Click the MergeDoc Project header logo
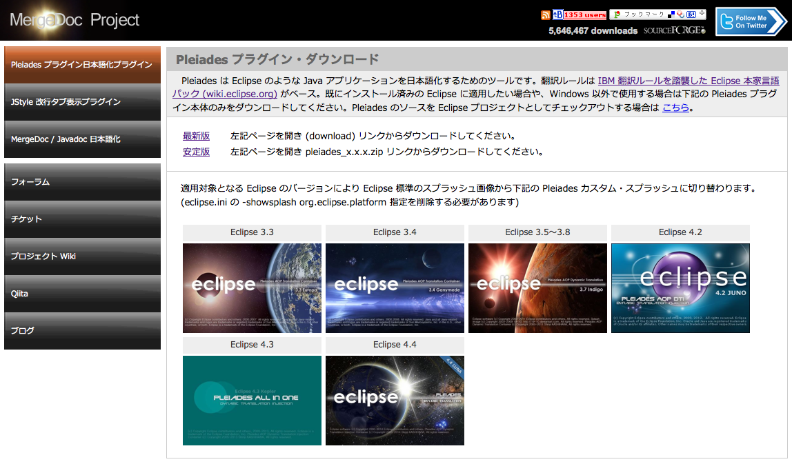This screenshot has height=464, width=792. coord(75,20)
